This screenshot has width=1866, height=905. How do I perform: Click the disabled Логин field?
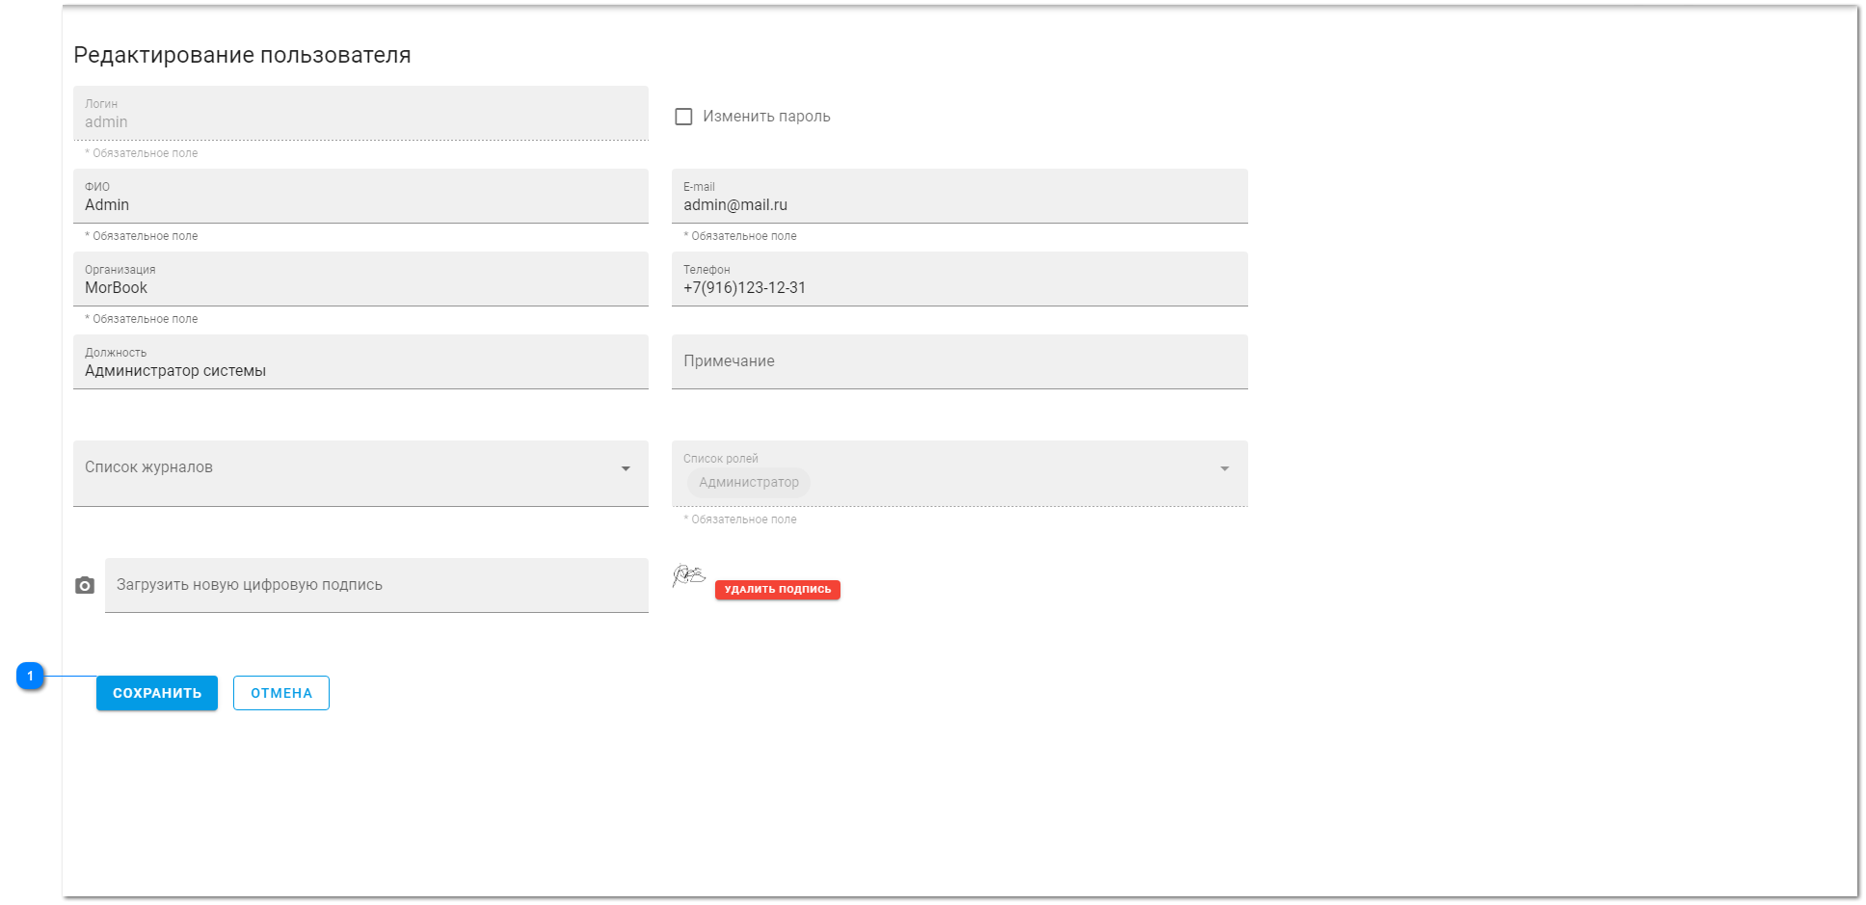click(x=360, y=121)
